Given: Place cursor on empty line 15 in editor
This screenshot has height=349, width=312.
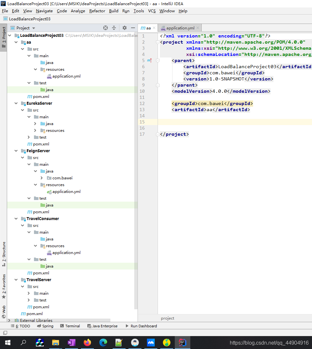Looking at the screenshot, I should (x=235, y=122).
